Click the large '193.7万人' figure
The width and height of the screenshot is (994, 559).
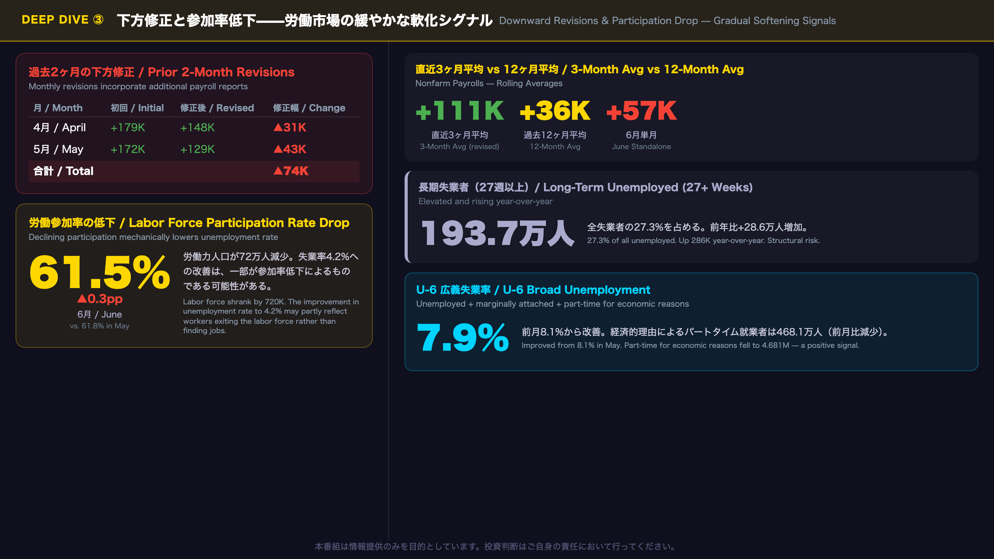(498, 233)
